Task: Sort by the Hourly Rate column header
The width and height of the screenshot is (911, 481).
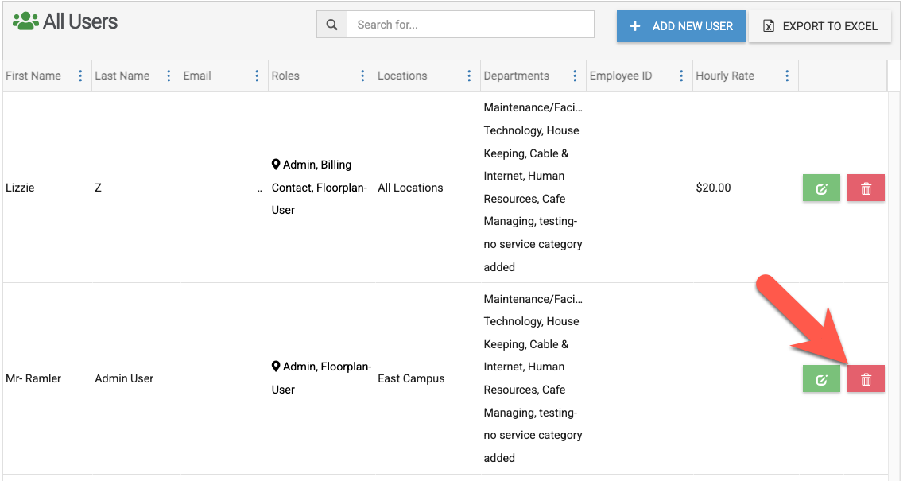Action: point(725,76)
